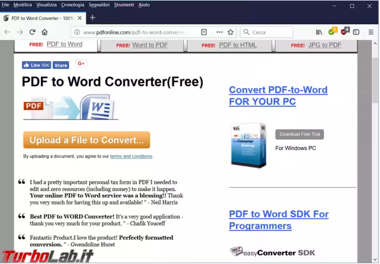Open Convert PDF-to-Word FOR YOUR PC link
Screen dimensions: 380x264
(x=278, y=96)
